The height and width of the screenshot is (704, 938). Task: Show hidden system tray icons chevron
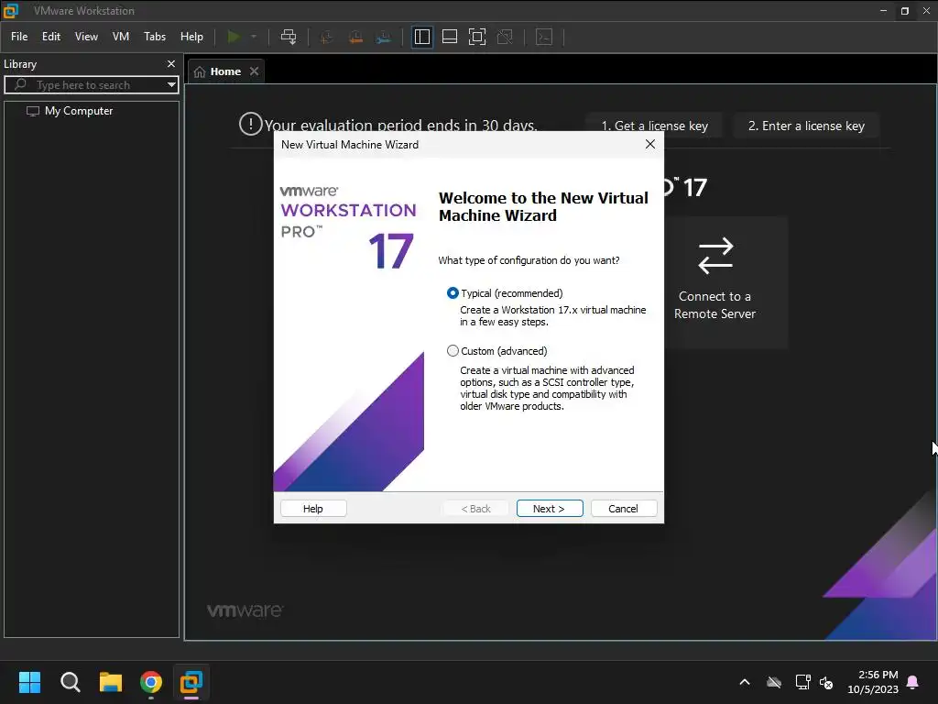pyautogui.click(x=745, y=682)
